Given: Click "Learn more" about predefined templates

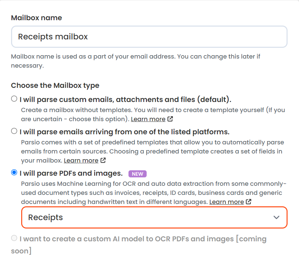Looking at the screenshot, I should [x=81, y=161].
